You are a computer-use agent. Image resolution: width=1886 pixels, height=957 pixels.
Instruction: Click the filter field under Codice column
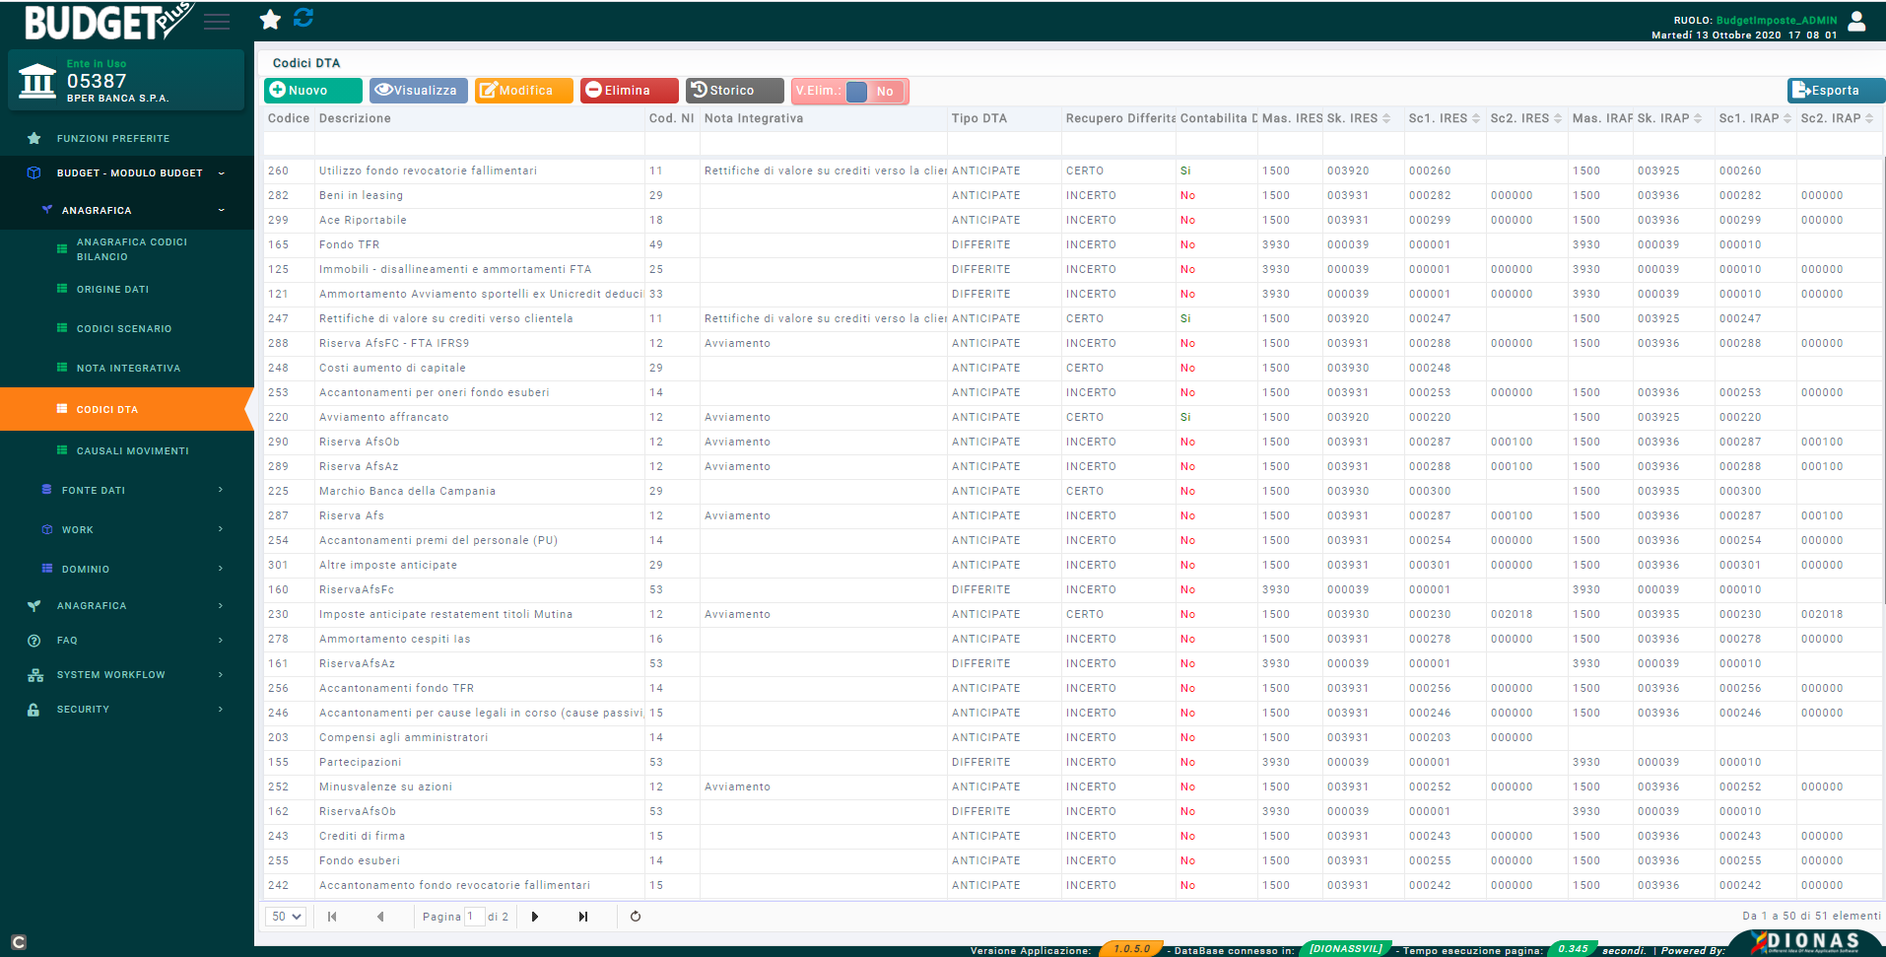coord(289,144)
